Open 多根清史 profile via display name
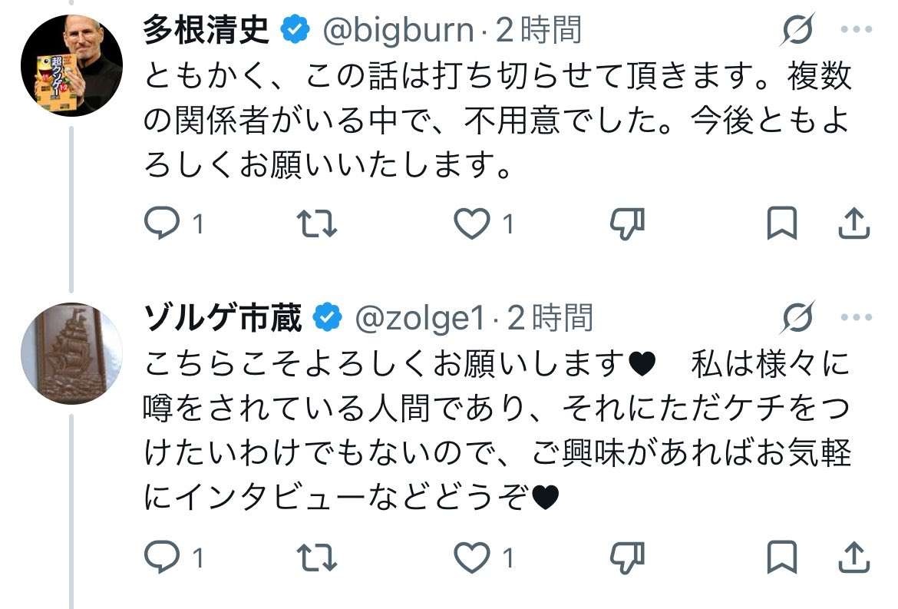 point(206,31)
